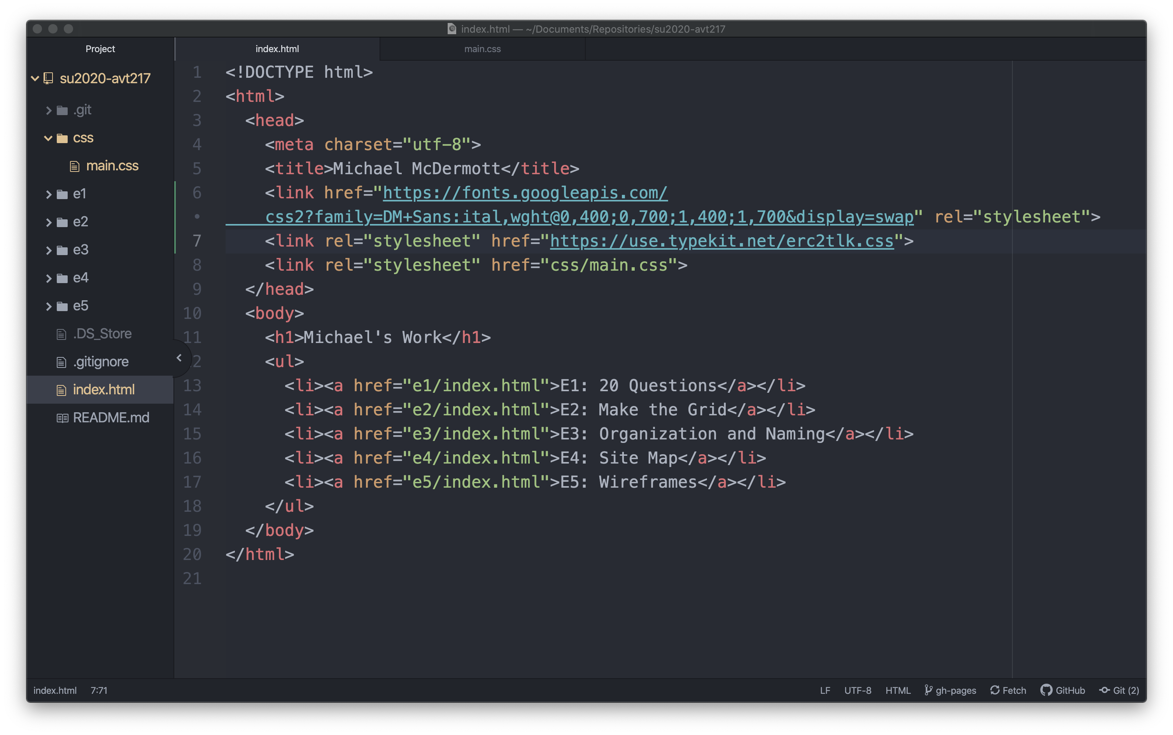The width and height of the screenshot is (1173, 735).
Task: Click the .DS_Store file icon
Action: (x=61, y=334)
